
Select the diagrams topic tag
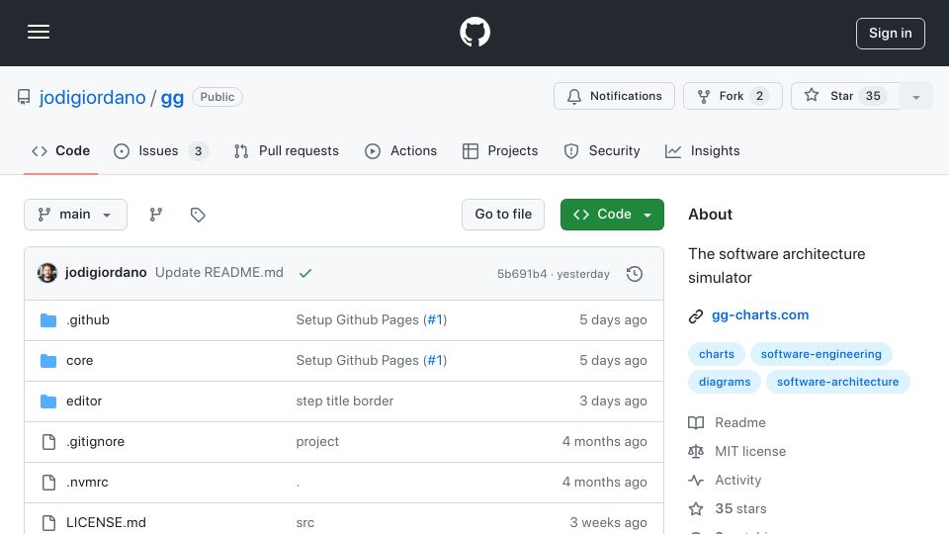pos(725,382)
